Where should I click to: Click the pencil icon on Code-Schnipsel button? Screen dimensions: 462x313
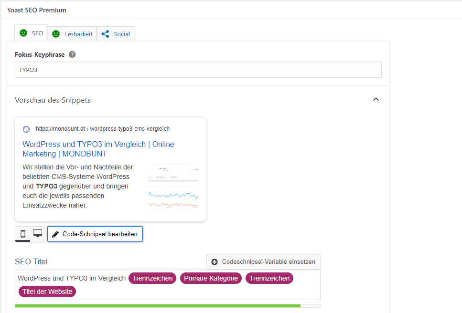click(55, 234)
